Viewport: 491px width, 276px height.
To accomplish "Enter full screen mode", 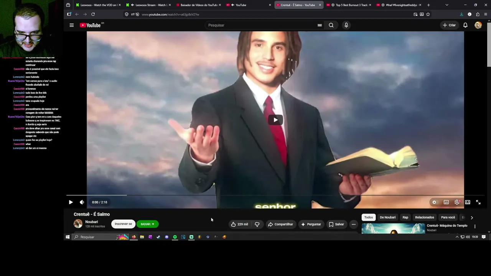I will click(x=478, y=202).
